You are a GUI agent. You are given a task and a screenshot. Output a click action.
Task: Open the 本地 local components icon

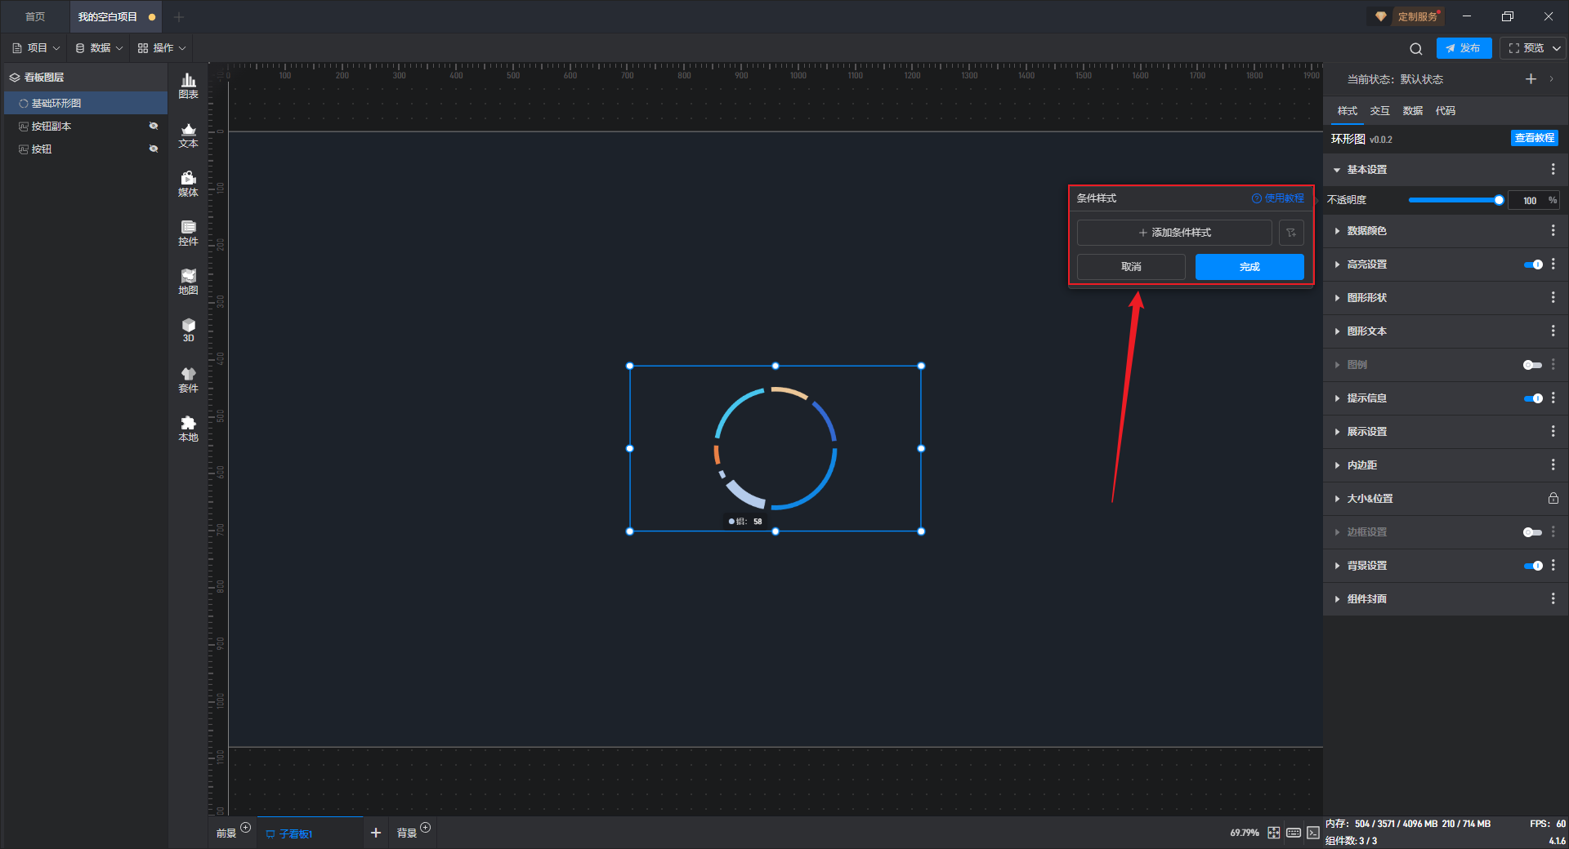click(x=188, y=429)
